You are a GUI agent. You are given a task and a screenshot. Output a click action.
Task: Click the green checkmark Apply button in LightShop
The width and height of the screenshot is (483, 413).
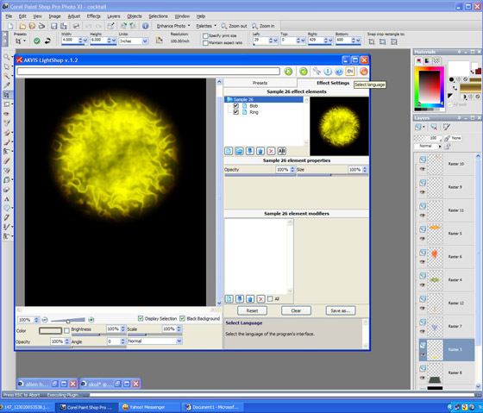[304, 72]
